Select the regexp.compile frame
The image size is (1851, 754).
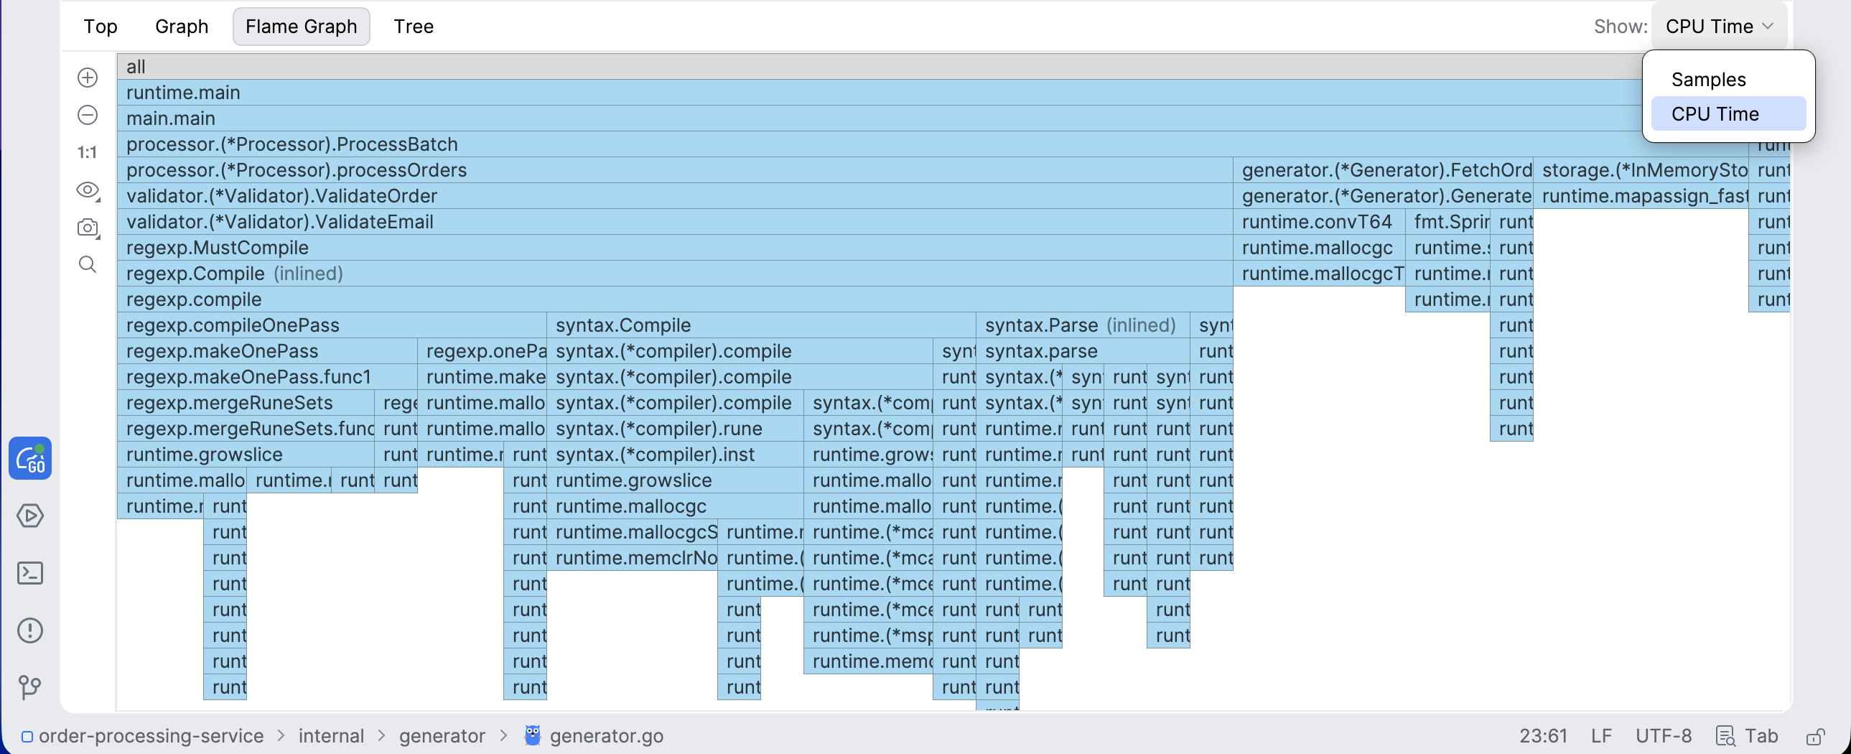pyautogui.click(x=676, y=299)
